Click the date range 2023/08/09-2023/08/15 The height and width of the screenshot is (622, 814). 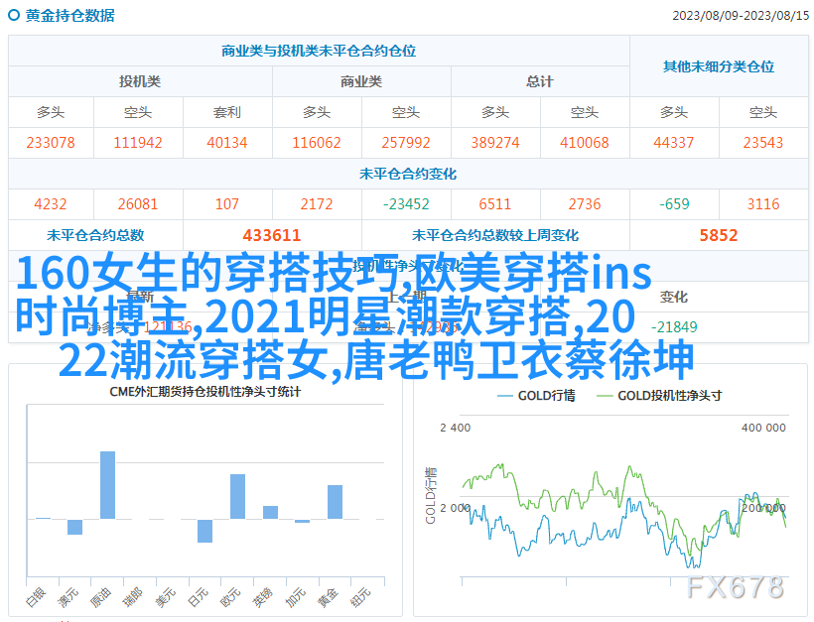741,16
